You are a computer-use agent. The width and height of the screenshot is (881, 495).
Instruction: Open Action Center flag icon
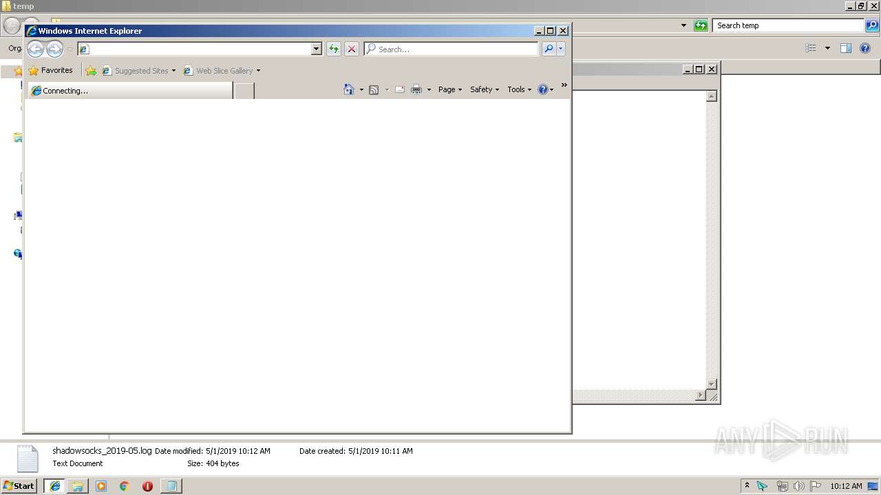816,486
